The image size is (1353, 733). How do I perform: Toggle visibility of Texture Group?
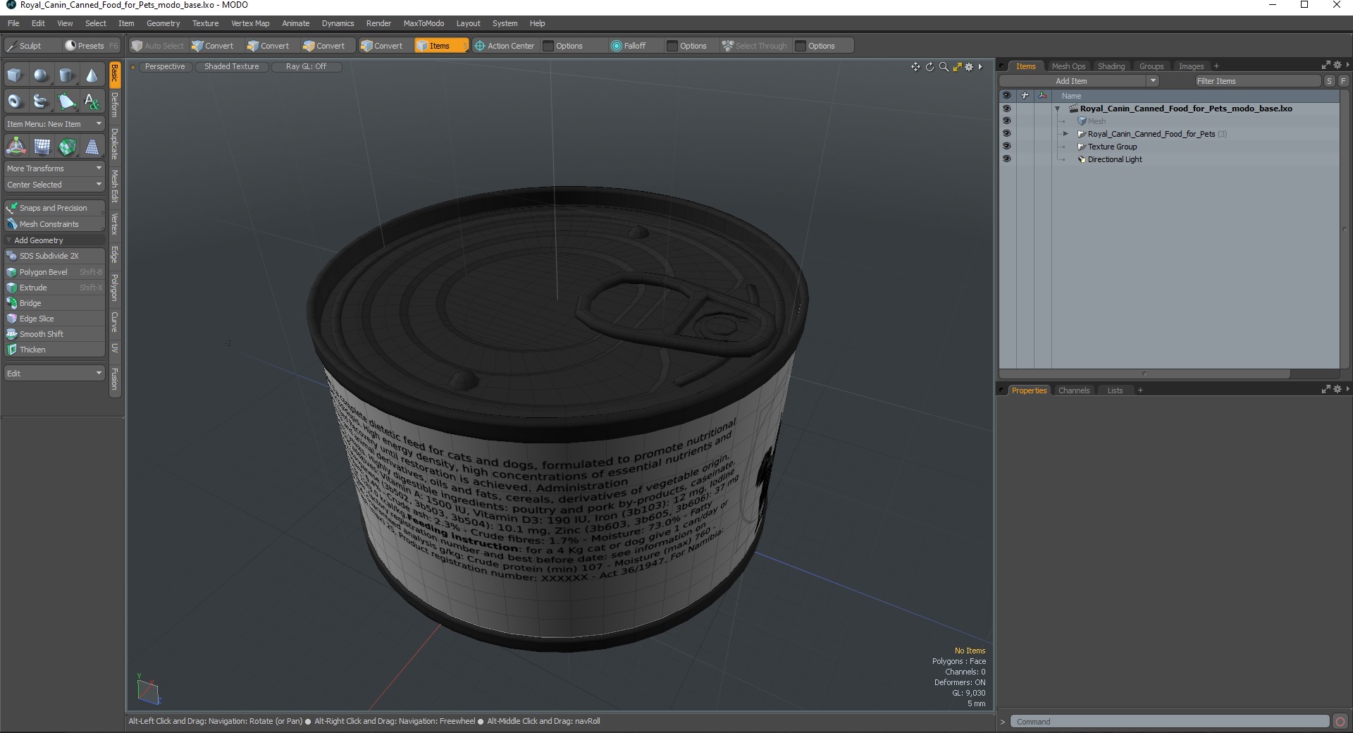pos(1006,146)
